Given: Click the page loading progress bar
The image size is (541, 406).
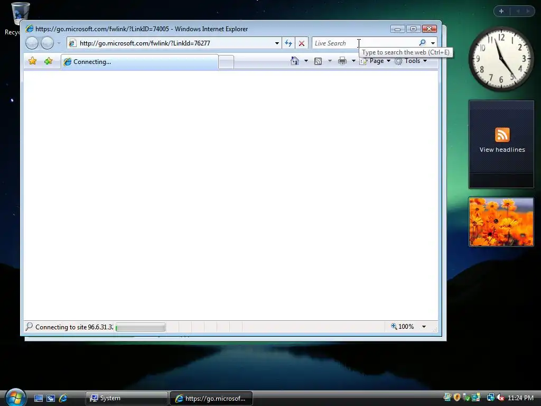Looking at the screenshot, I should (141, 327).
